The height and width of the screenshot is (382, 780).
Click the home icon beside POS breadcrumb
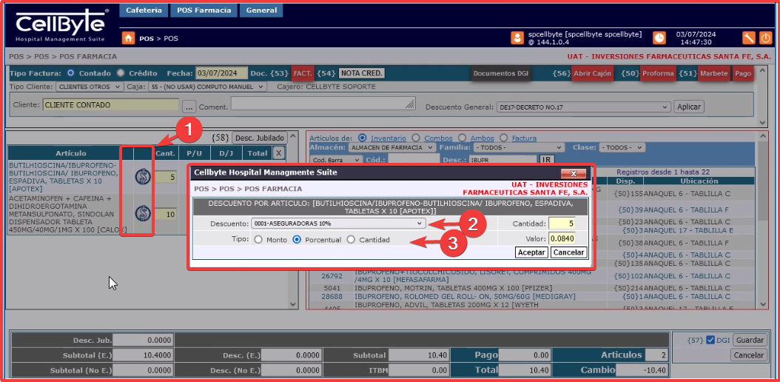pyautogui.click(x=128, y=38)
